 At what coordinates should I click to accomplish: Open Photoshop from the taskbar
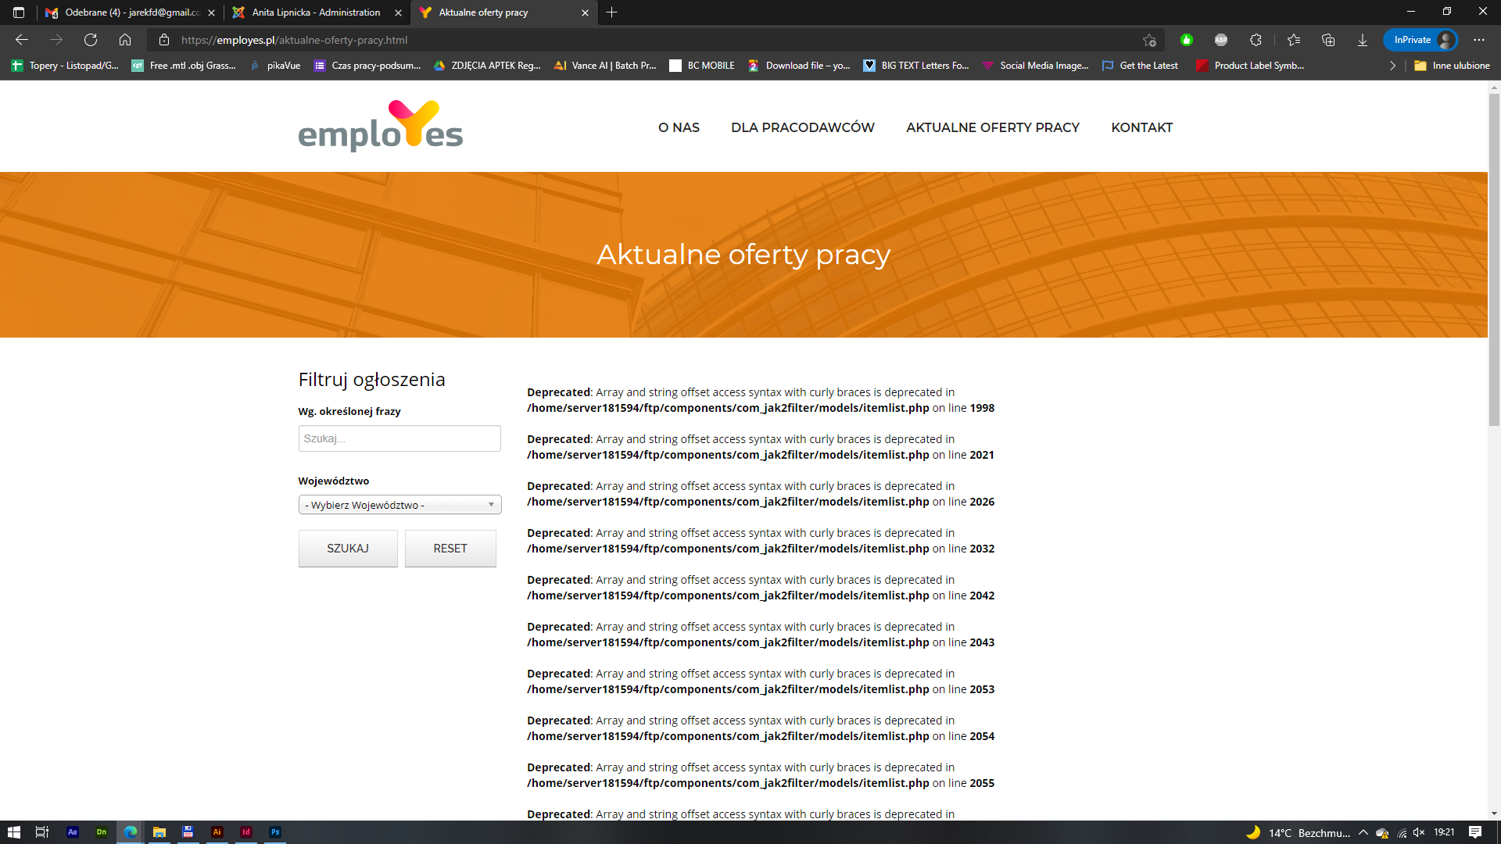pos(275,832)
